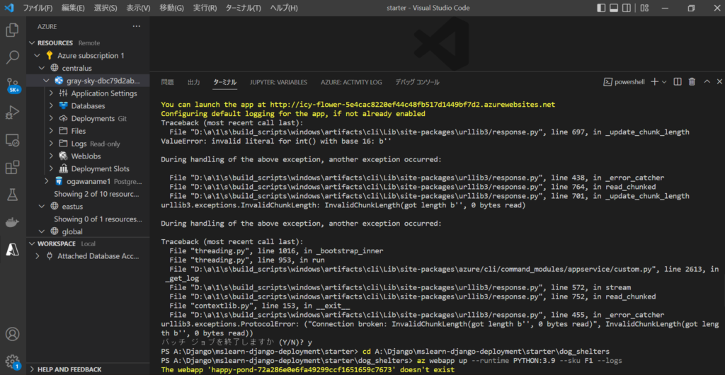
Task: Open the Explorer view in activity bar
Action: click(x=12, y=30)
